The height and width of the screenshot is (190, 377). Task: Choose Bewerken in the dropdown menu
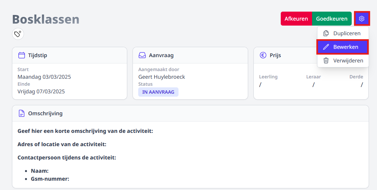(343, 47)
